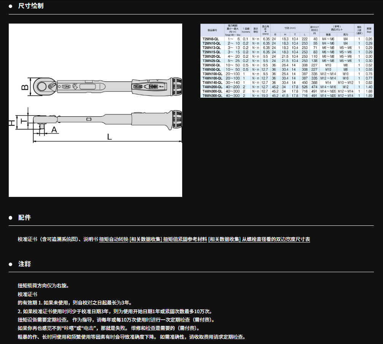The width and height of the screenshot is (383, 344).
Task: Click the 寸法 (mm) table column header
Action: point(290,28)
